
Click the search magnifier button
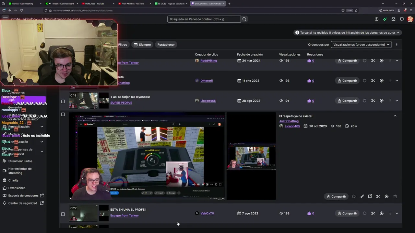coord(244,19)
